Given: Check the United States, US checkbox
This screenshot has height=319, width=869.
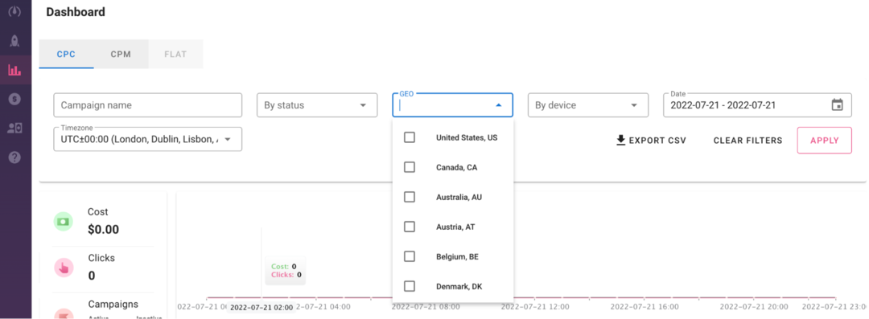Looking at the screenshot, I should (x=410, y=137).
